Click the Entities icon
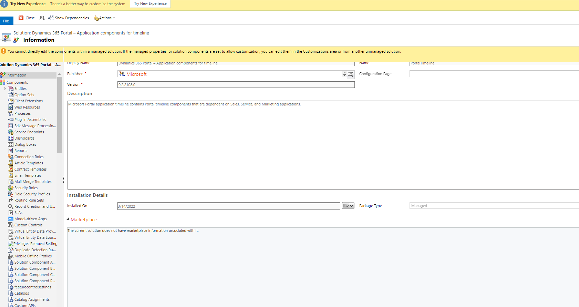The height and width of the screenshot is (307, 579). pos(11,89)
